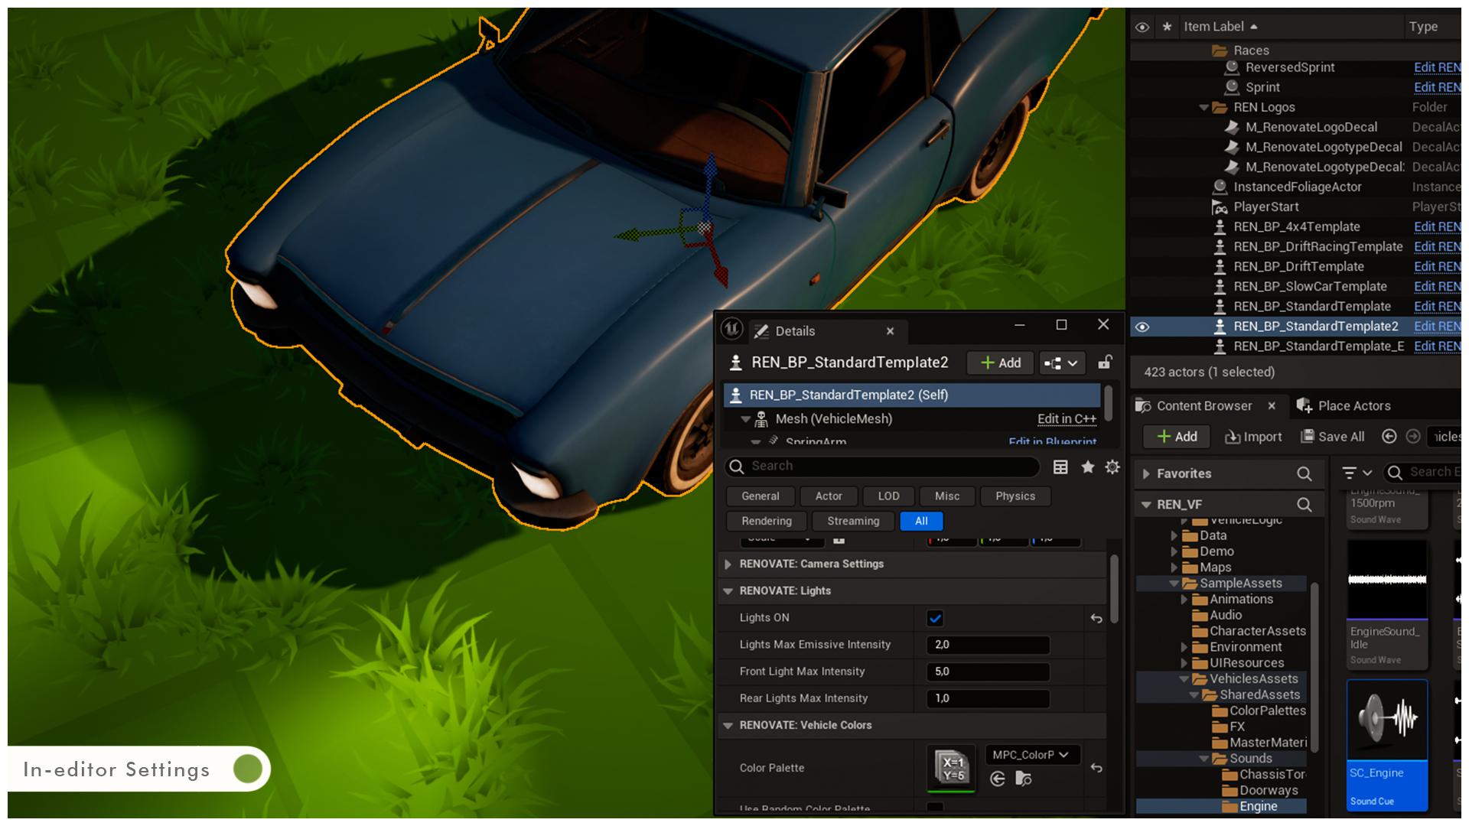This screenshot has width=1469, height=826.
Task: Select the Physics category filter
Action: coord(1015,496)
